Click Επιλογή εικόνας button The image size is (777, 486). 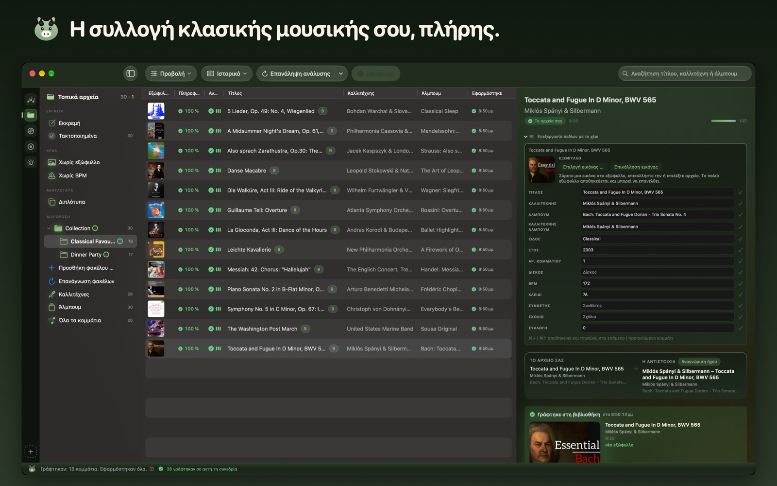pos(583,167)
